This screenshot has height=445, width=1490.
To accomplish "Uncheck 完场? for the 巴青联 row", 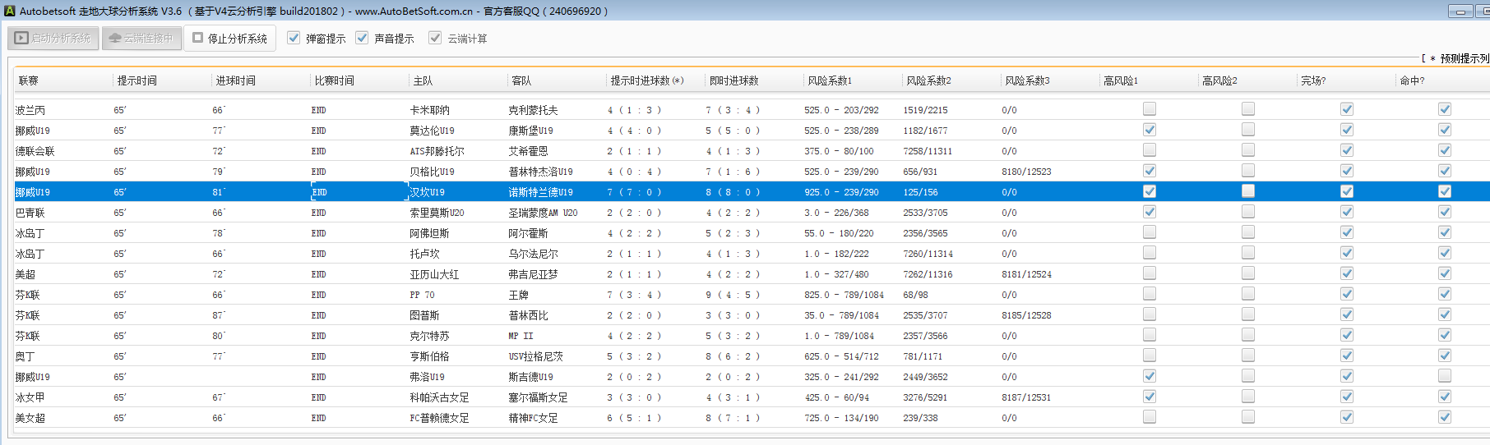I will tap(1347, 212).
